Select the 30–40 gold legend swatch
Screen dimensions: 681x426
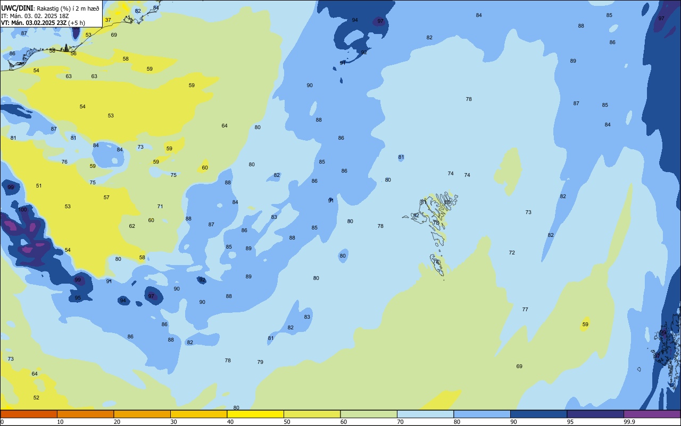[x=198, y=414]
